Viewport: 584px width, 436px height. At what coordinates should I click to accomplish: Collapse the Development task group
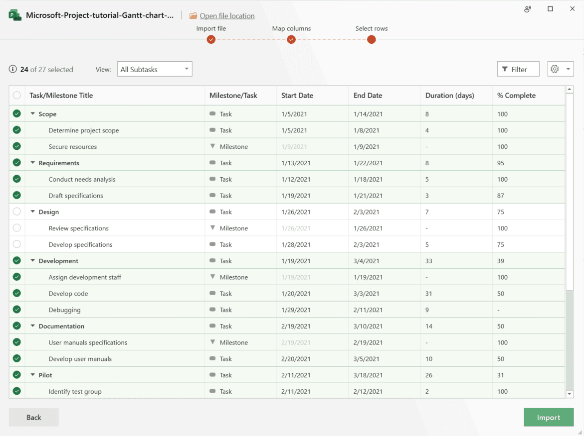pos(32,260)
